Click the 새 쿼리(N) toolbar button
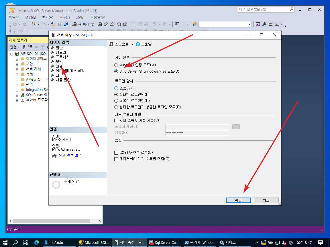This screenshot has width=330, height=247. tap(83, 24)
